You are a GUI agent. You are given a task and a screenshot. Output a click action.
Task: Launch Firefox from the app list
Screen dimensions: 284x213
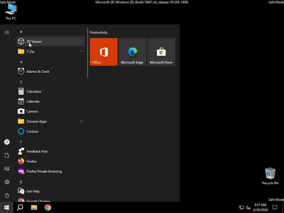pyautogui.click(x=51, y=161)
